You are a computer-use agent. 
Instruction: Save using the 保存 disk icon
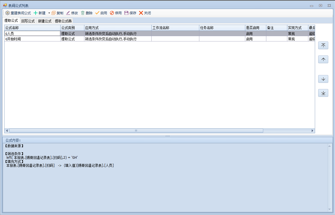click(126, 13)
